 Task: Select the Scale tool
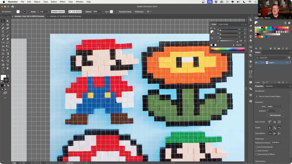8,43
